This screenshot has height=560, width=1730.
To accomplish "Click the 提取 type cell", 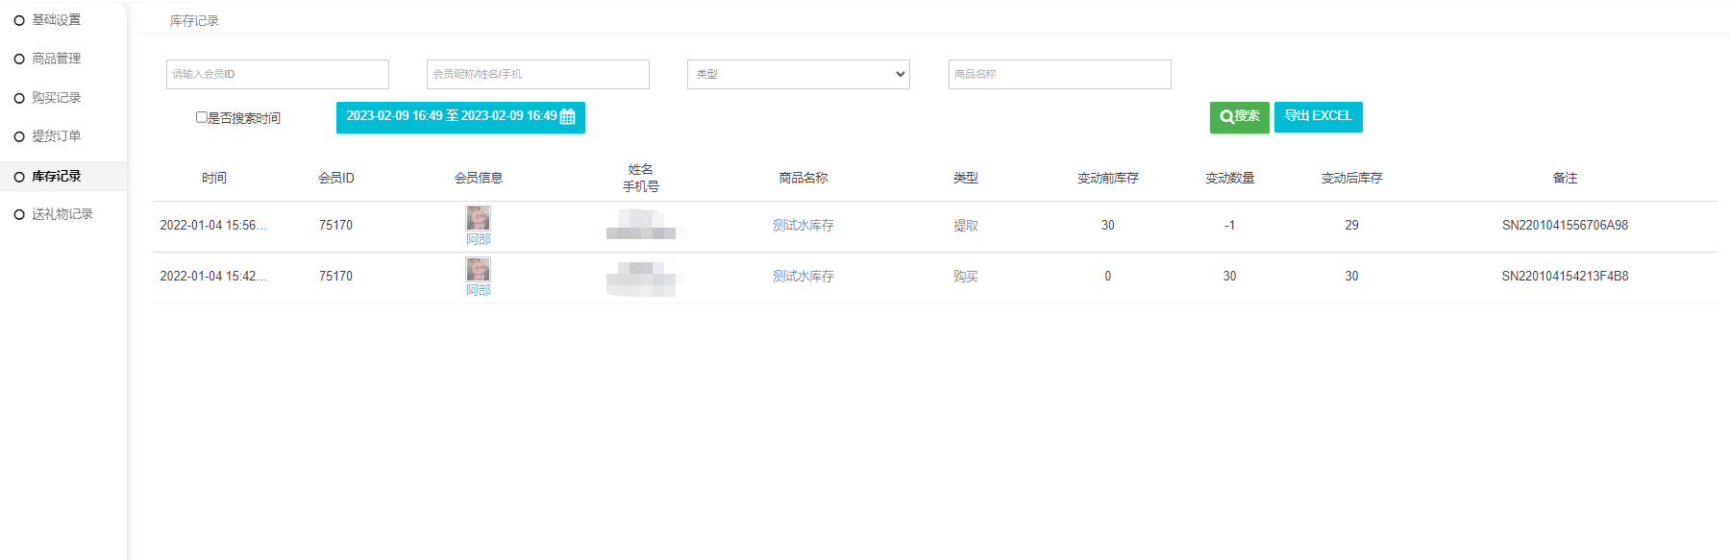I will tap(966, 226).
